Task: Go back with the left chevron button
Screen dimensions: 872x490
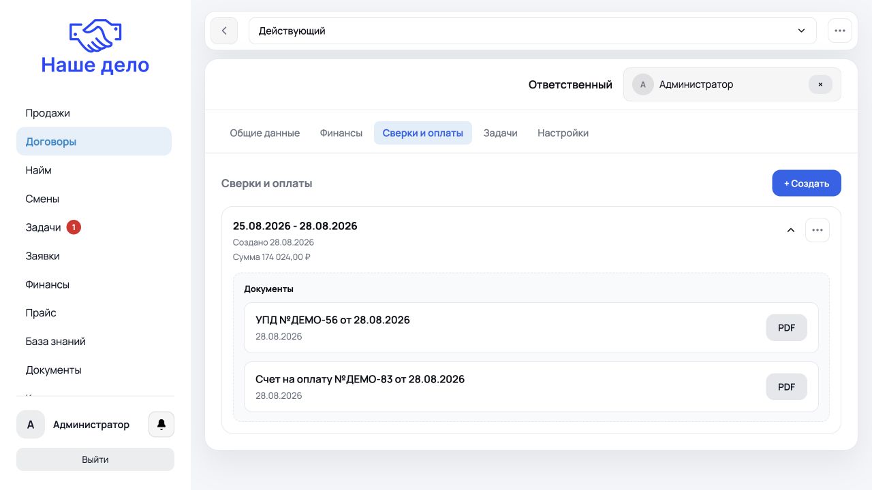Action: tap(224, 31)
